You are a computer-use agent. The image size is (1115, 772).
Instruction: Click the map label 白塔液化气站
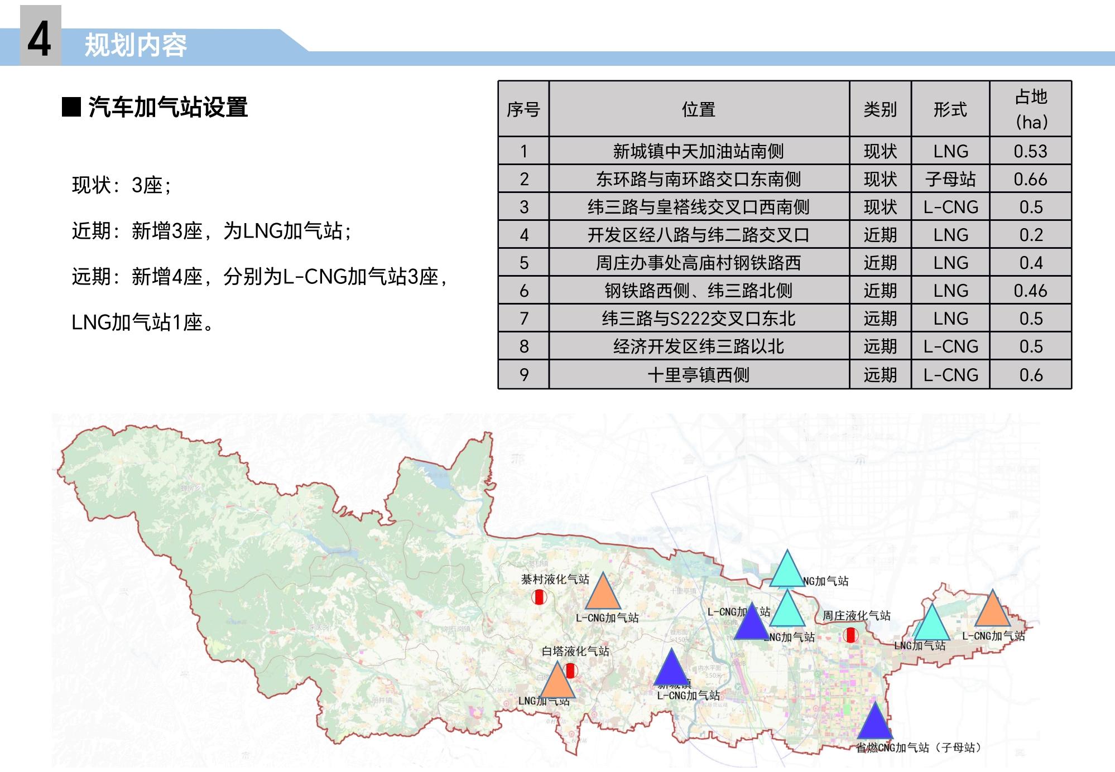click(575, 651)
